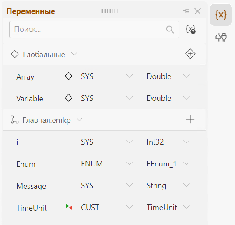Open the Double type dropdown for Array
235x225 pixels.
(x=168, y=76)
